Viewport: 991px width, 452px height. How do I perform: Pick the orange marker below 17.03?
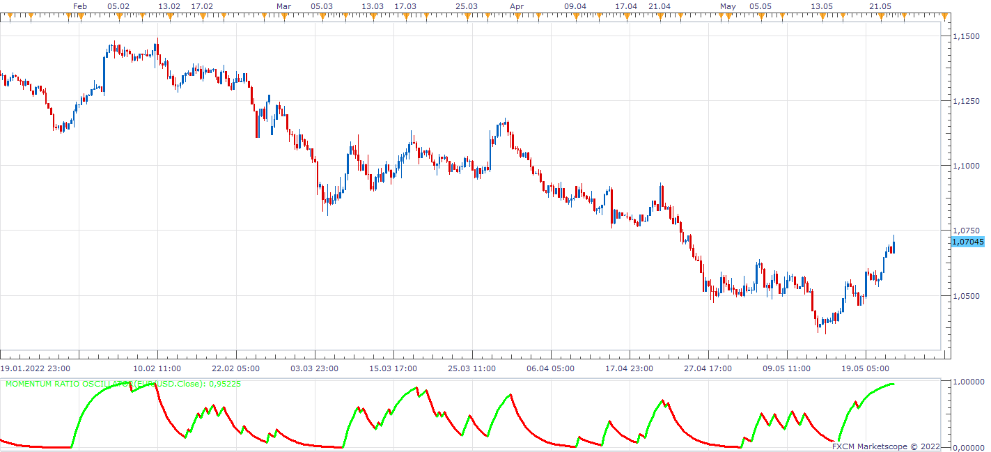click(x=405, y=17)
